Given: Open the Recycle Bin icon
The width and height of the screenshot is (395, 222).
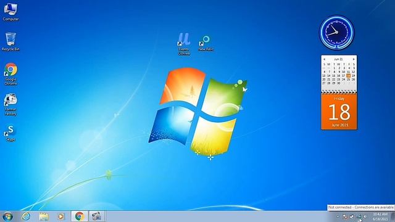Looking at the screenshot, I should click(10, 41).
